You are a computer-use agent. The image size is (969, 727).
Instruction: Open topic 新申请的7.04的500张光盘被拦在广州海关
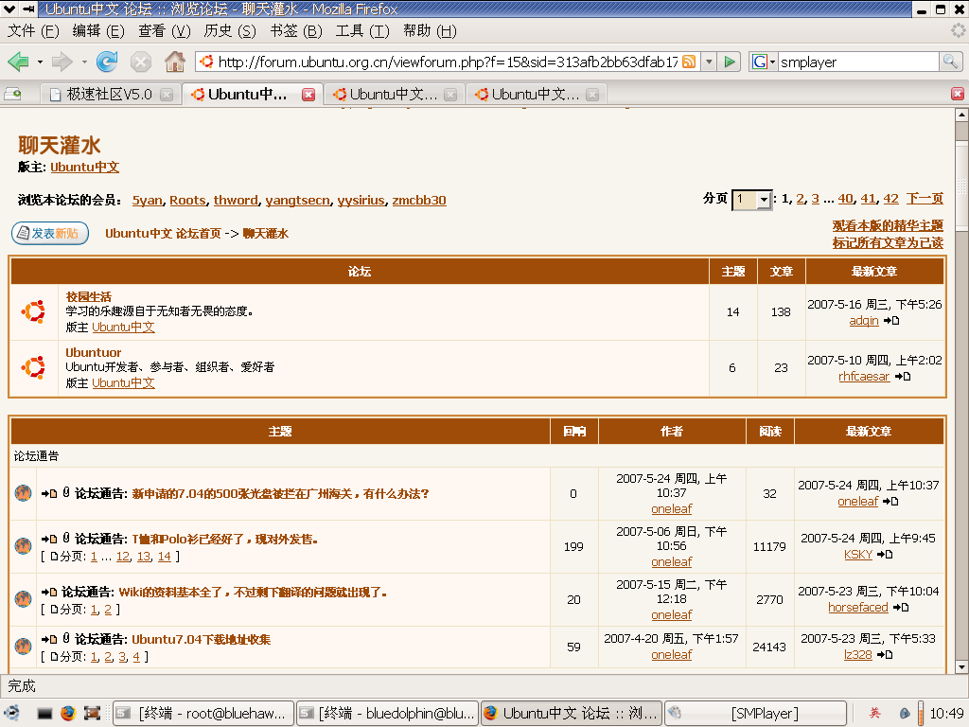(x=280, y=493)
